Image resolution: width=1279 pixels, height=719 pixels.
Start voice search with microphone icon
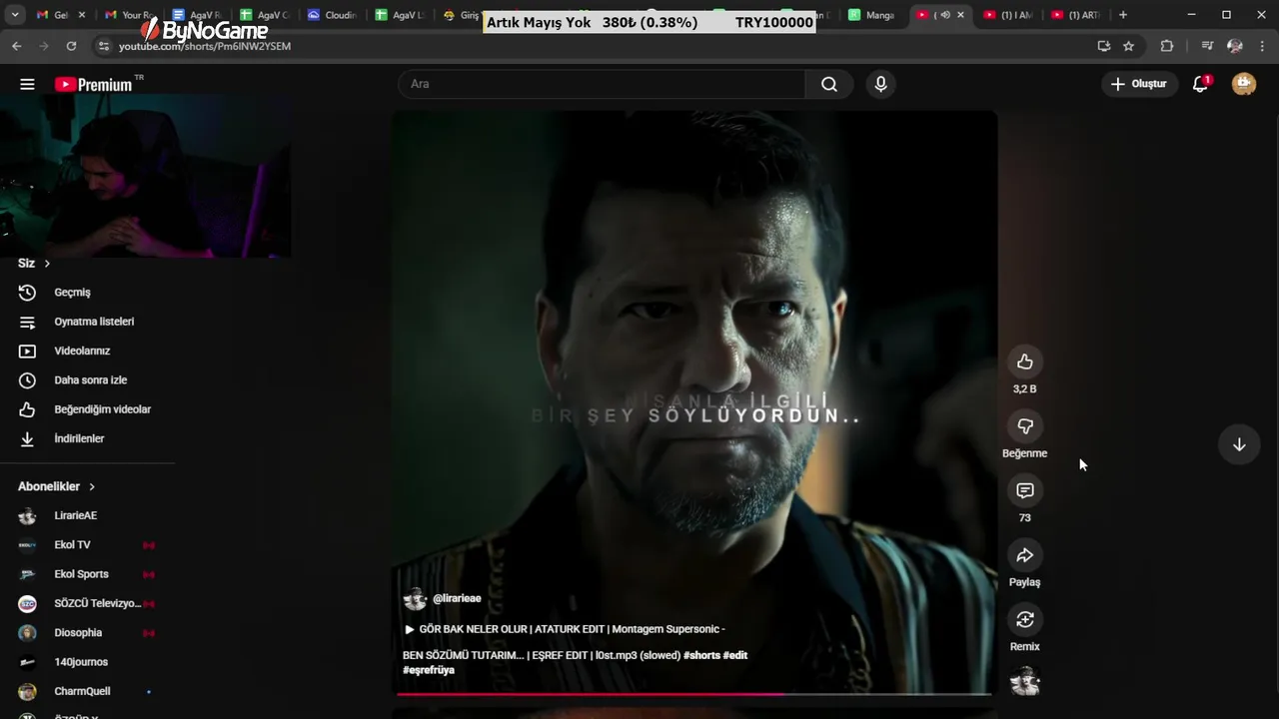click(880, 84)
